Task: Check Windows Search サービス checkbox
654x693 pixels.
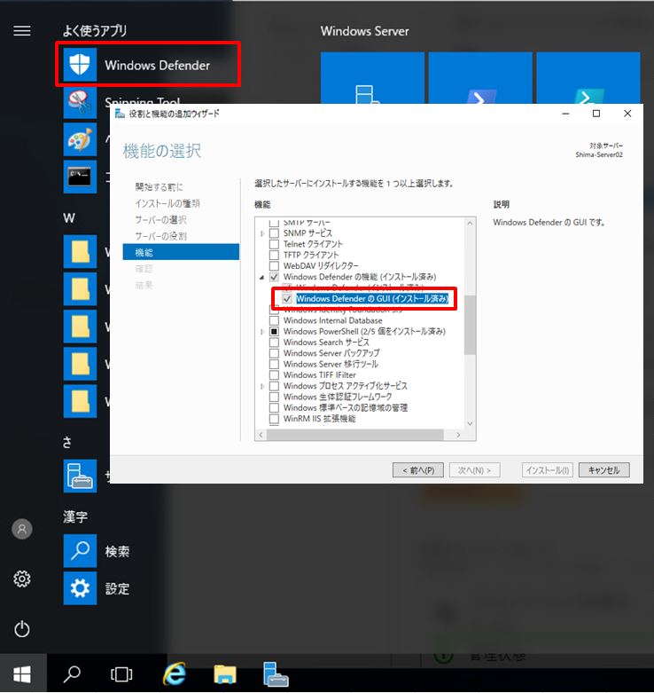Action: coord(274,343)
